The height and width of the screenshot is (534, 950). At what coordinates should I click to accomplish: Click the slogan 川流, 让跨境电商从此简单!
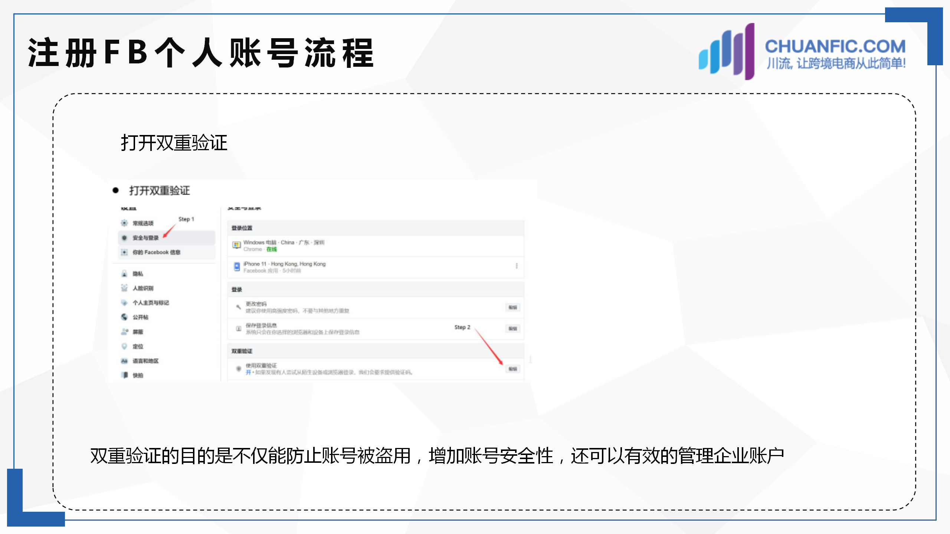(x=836, y=63)
